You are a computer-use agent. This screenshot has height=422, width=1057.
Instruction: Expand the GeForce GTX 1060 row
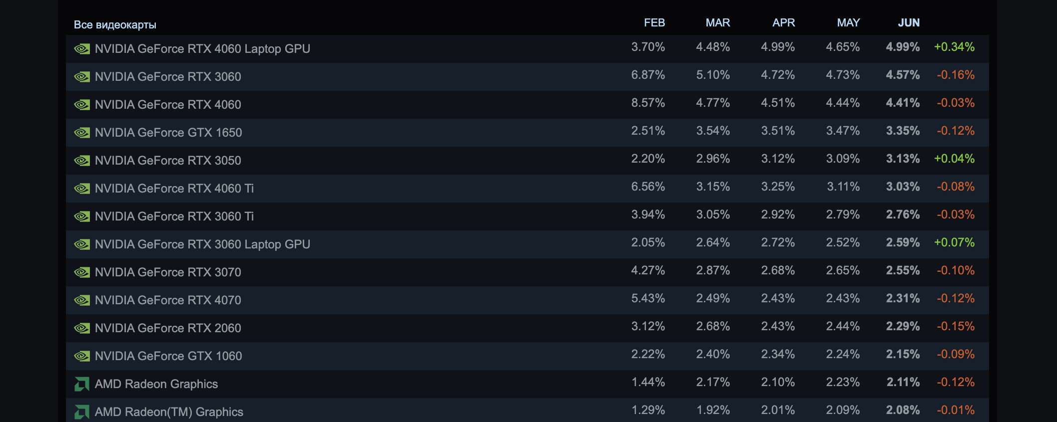[168, 356]
